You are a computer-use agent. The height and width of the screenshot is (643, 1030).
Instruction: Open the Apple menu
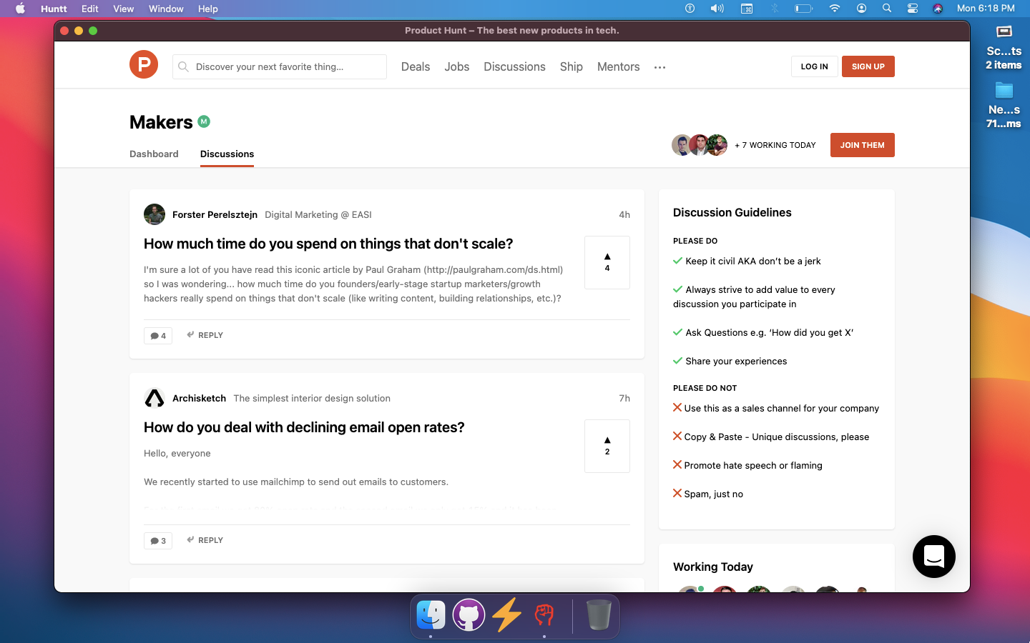19,9
